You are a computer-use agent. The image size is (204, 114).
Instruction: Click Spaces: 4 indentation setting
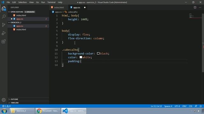[168, 106]
